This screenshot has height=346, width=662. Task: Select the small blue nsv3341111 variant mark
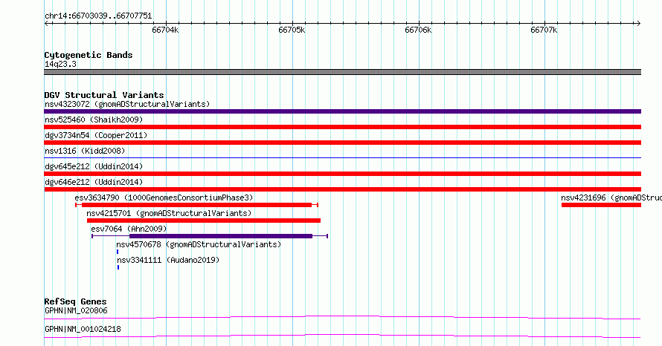(118, 267)
